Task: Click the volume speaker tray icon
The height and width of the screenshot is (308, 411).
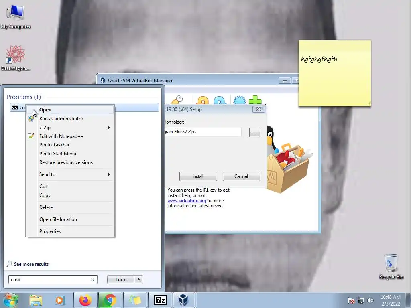Action: [x=370, y=300]
